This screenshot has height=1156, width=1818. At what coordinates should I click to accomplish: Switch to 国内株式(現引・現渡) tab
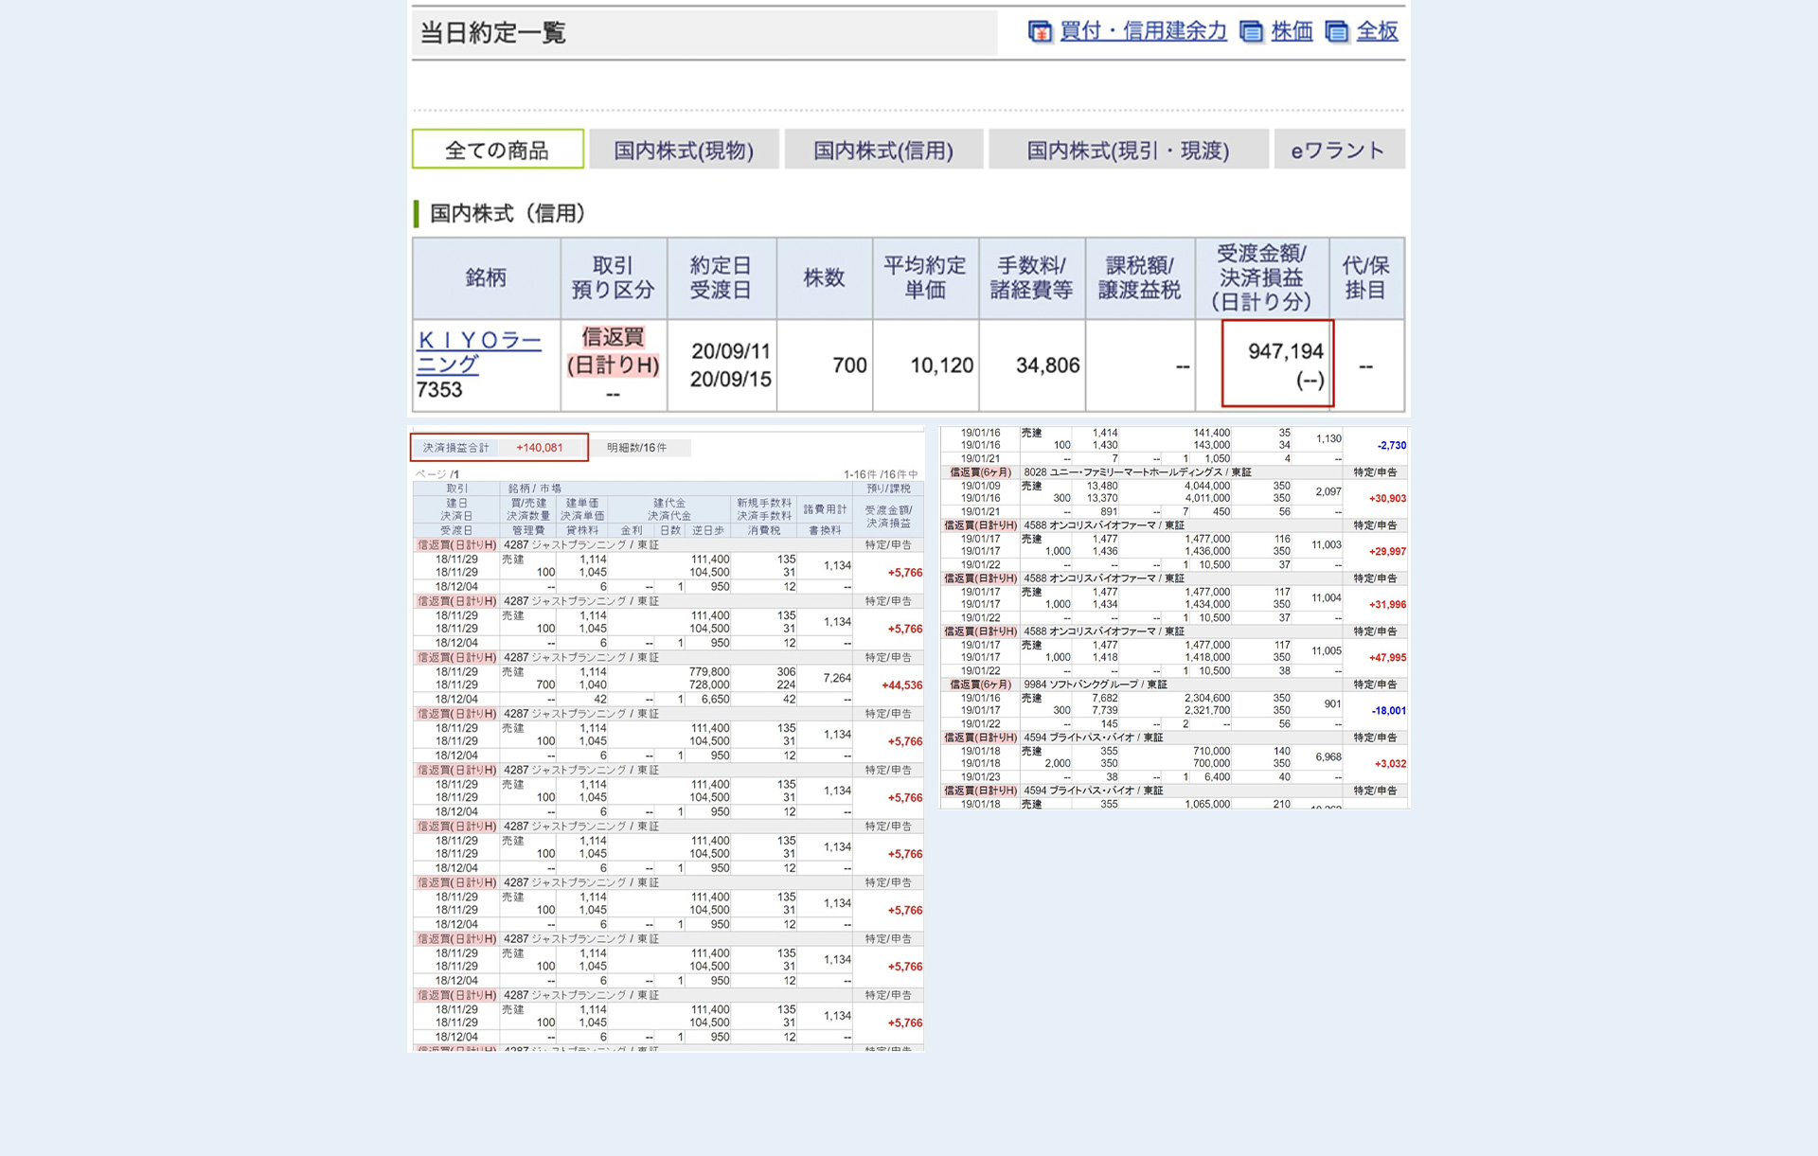coord(1128,150)
